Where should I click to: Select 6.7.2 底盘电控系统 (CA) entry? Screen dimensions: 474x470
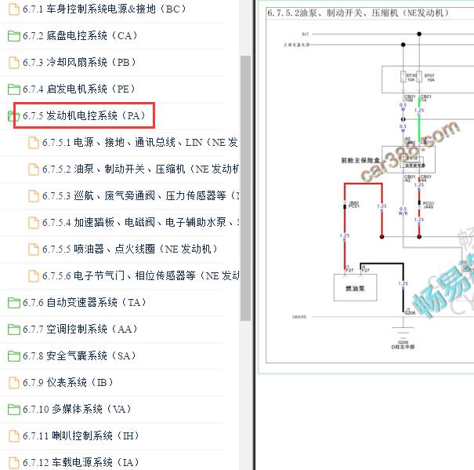80,36
